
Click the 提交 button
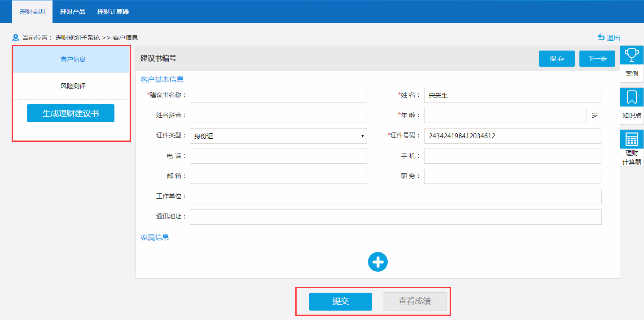(x=340, y=301)
